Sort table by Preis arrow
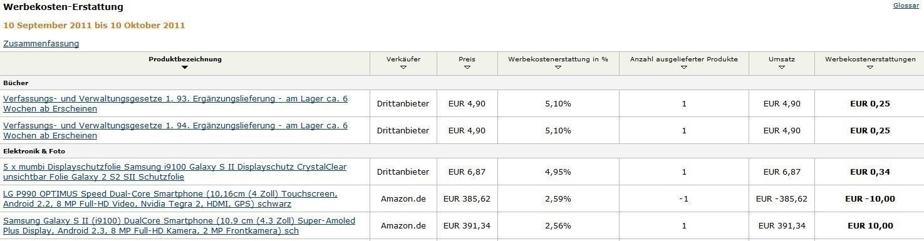The width and height of the screenshot is (924, 241). (467, 68)
